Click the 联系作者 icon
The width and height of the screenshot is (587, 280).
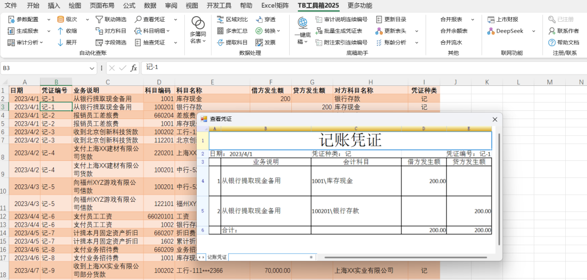pyautogui.click(x=552, y=31)
